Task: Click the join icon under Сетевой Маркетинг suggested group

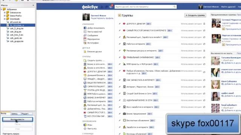Action: 223,29
